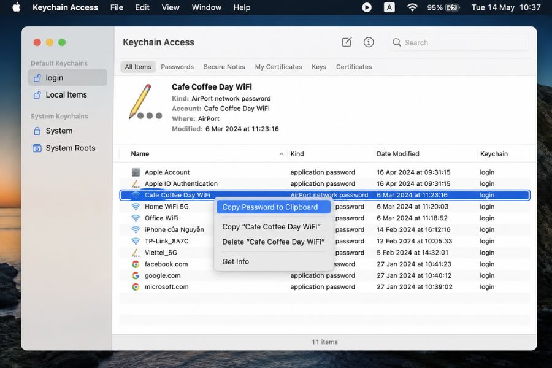The width and height of the screenshot is (552, 368).
Task: Click Wi-Fi icon beside Office WiFi
Action: (136, 218)
